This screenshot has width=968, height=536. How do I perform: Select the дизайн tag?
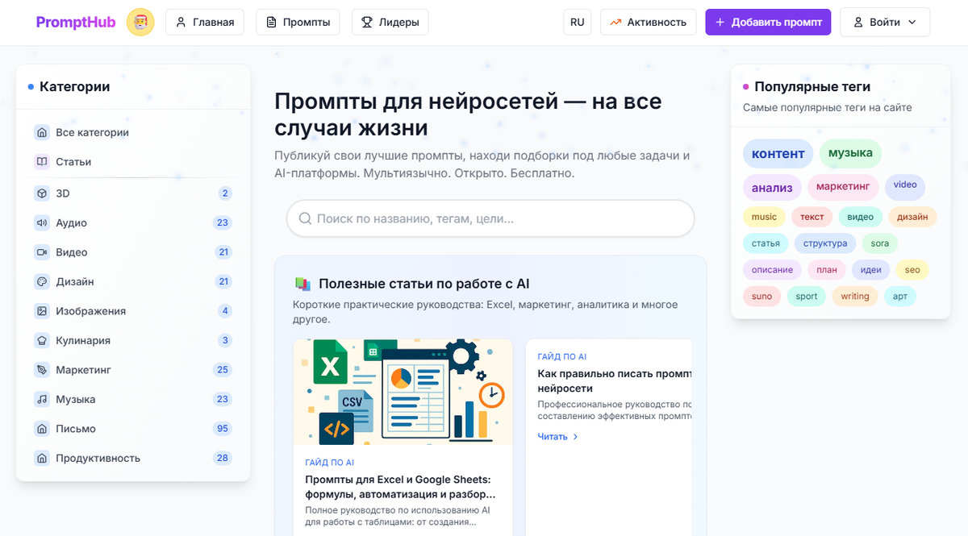(912, 217)
